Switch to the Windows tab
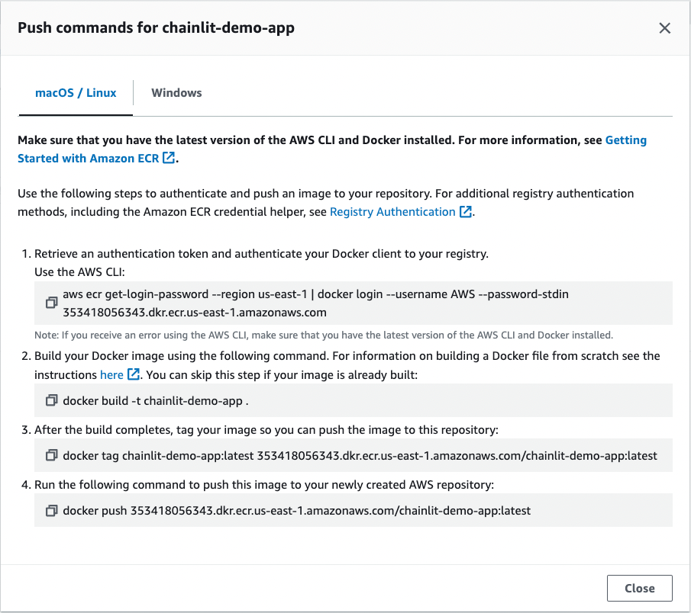 coord(176,92)
